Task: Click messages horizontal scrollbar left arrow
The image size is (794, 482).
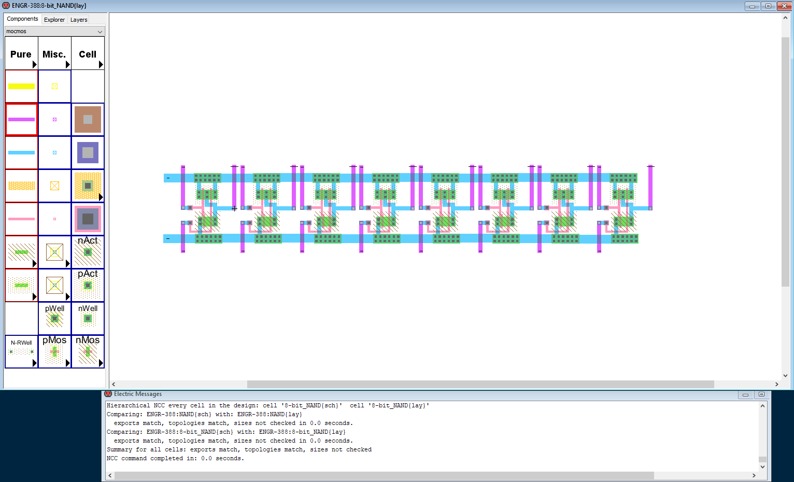Action: point(109,475)
